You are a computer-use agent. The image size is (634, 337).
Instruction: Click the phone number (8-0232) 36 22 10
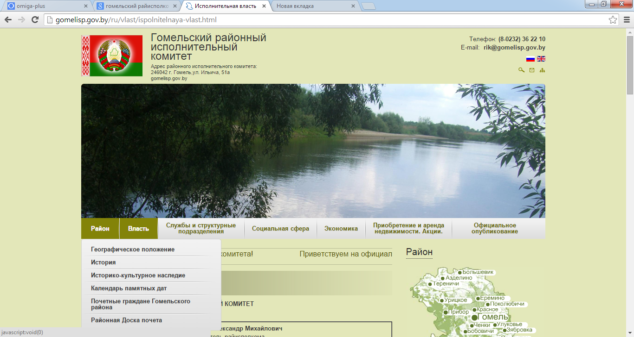tap(522, 39)
